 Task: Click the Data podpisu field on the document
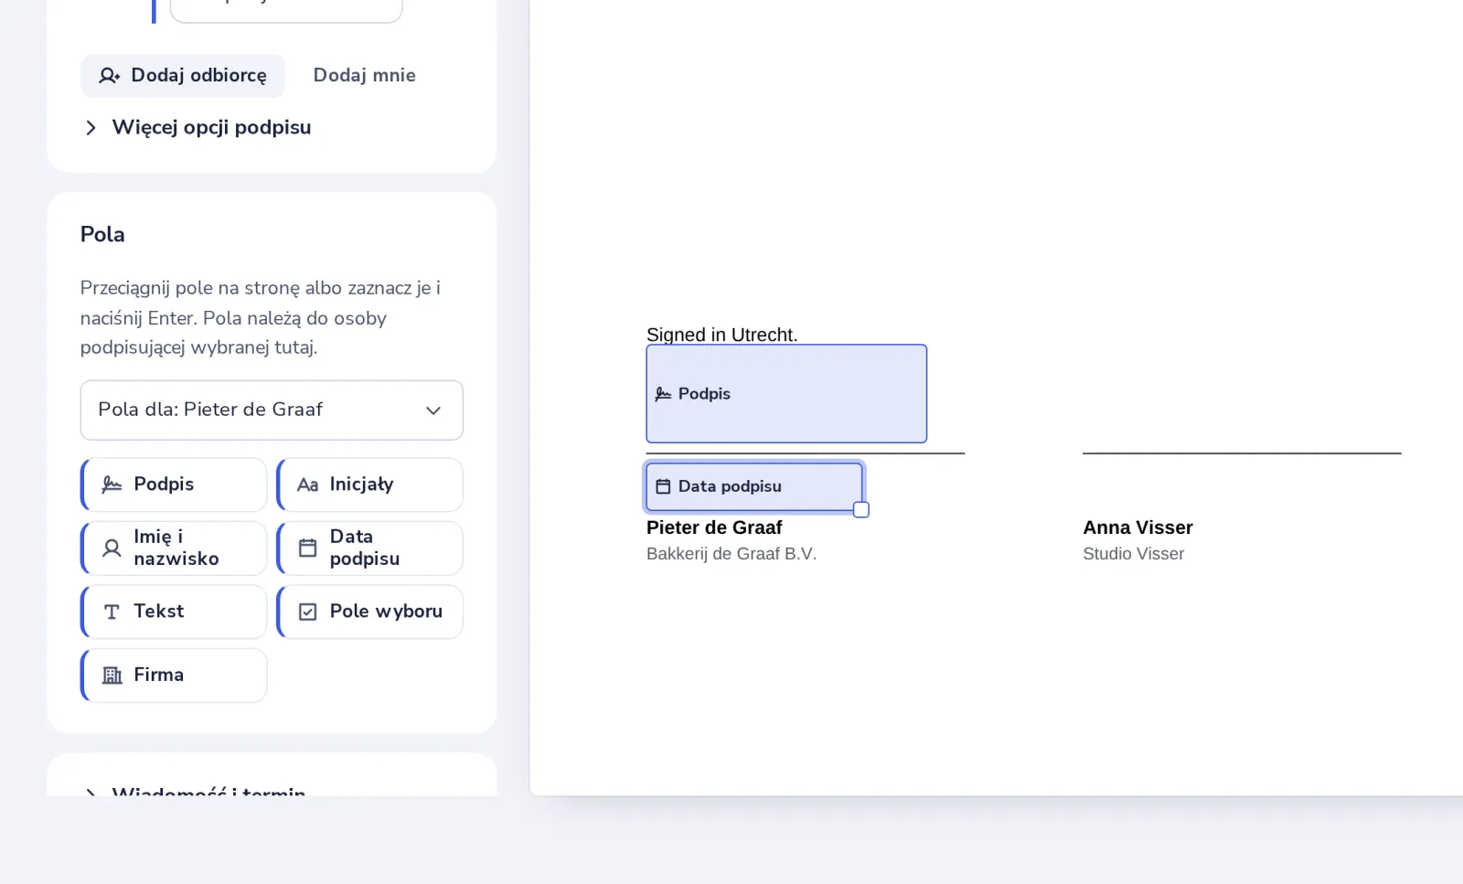pyautogui.click(x=754, y=486)
